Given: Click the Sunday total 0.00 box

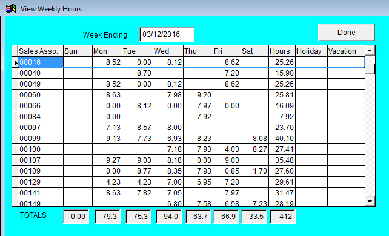Looking at the screenshot, I should coord(76,217).
